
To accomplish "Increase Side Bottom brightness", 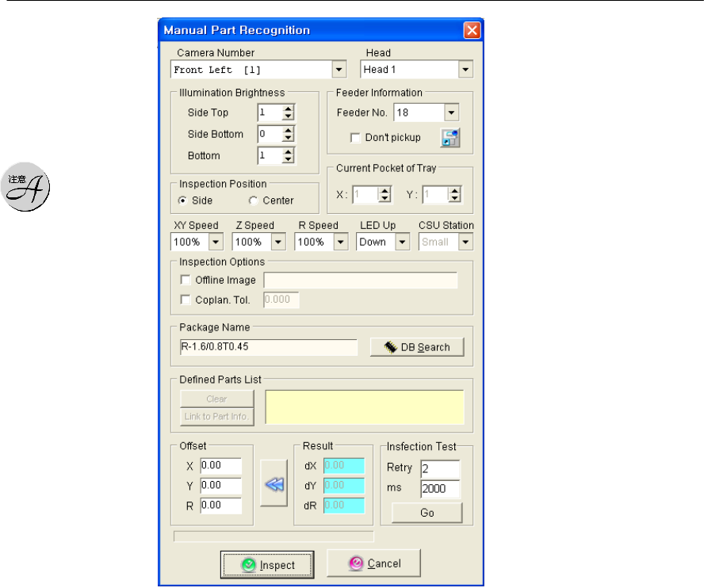I will point(289,130).
